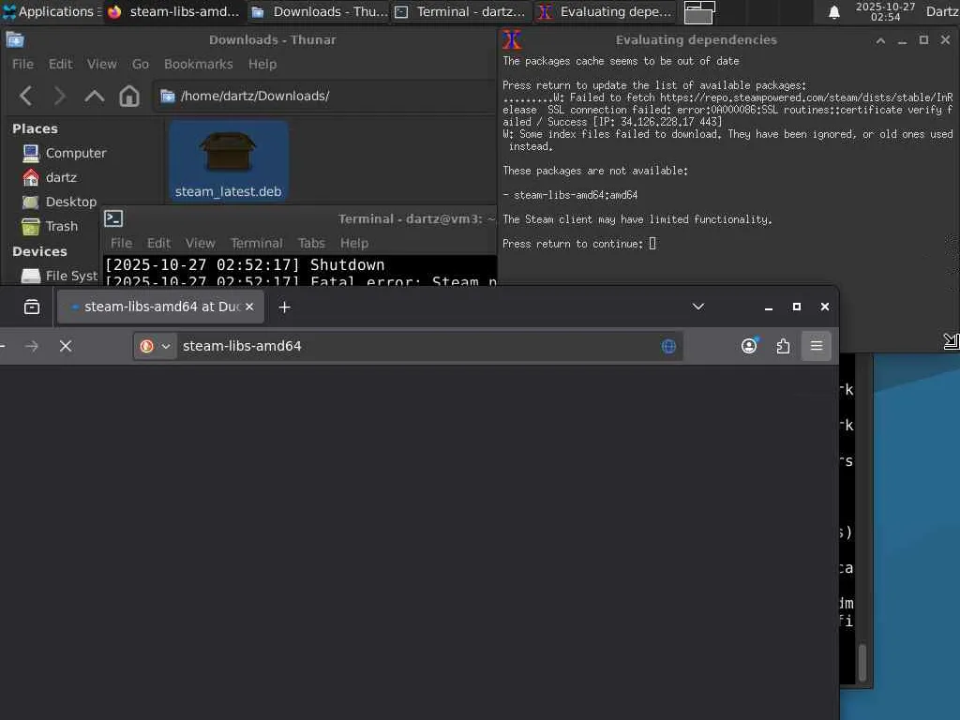Viewport: 960px width, 720px height.
Task: Close the Evaluating dependencies window
Action: click(x=945, y=39)
